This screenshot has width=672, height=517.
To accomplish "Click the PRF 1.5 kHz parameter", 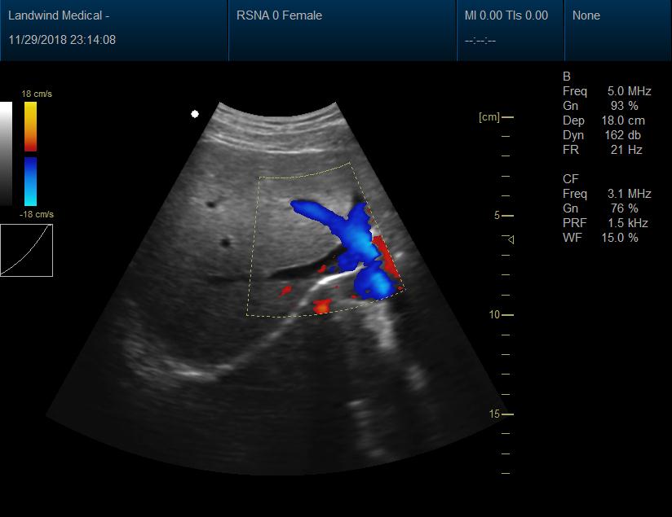I will (605, 223).
